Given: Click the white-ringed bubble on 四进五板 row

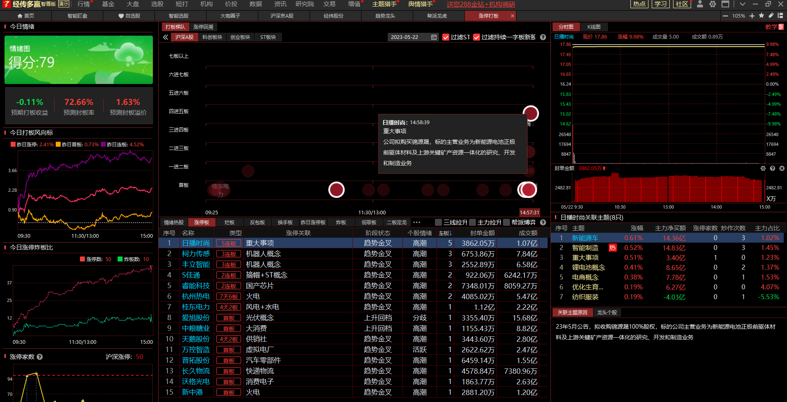Looking at the screenshot, I should click(x=530, y=114).
